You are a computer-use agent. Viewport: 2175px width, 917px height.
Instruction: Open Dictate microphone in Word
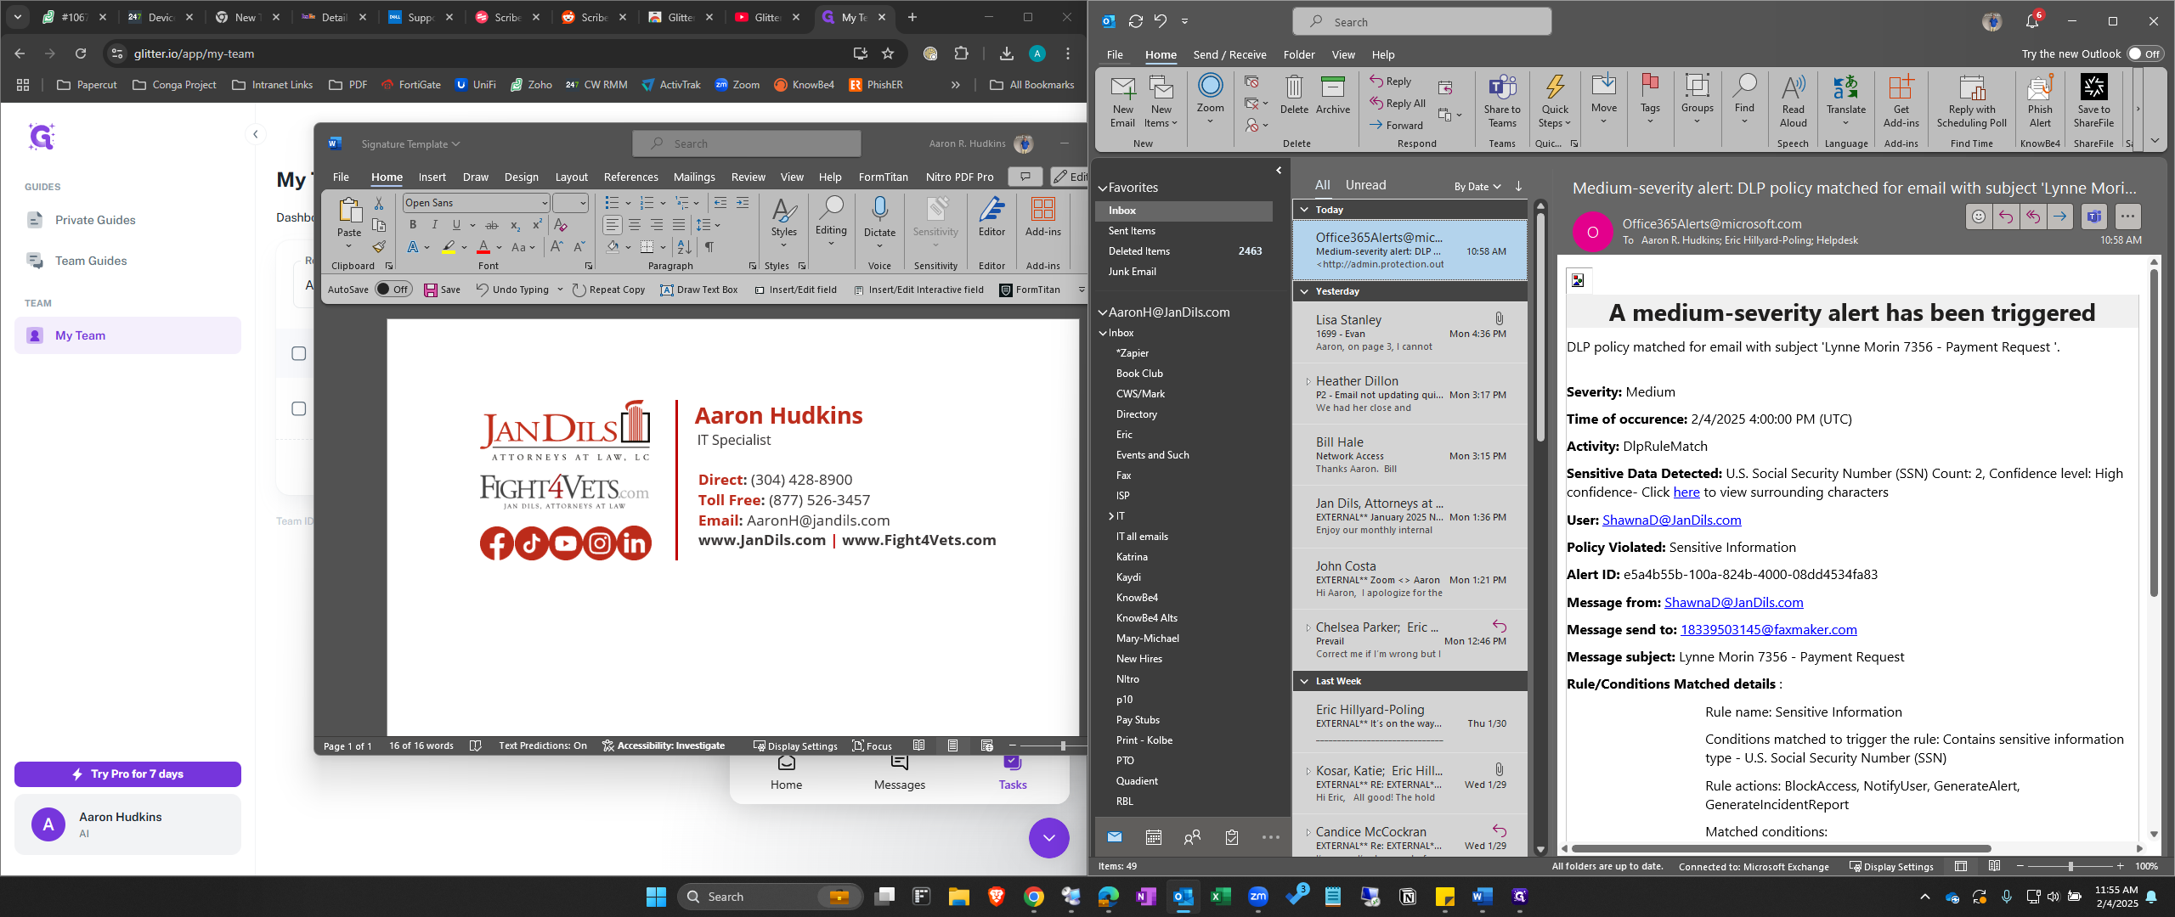pos(879,219)
